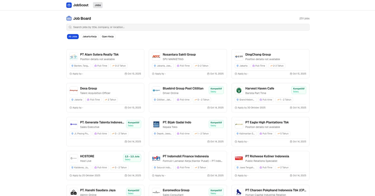Viewport: 375px width, 196px height.
Task: Click the PT. Bijak Gadai Indo logo
Action: (156, 125)
